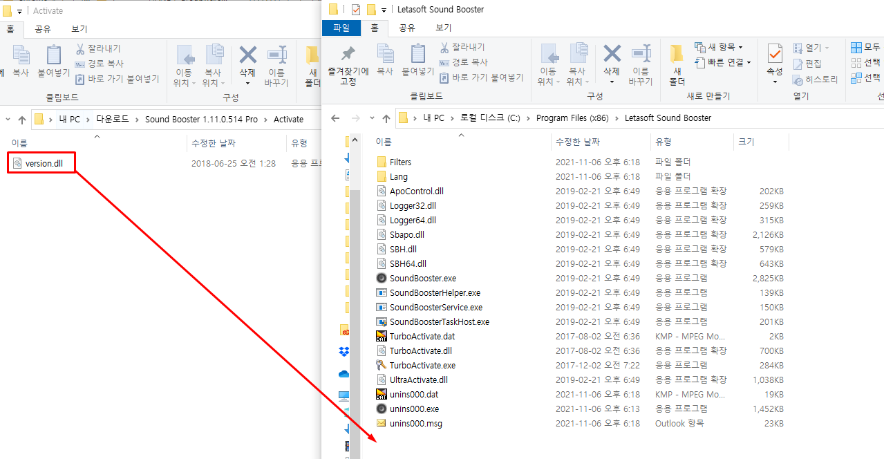Open 새 항목 dropdown
884x459 pixels.
[x=719, y=47]
